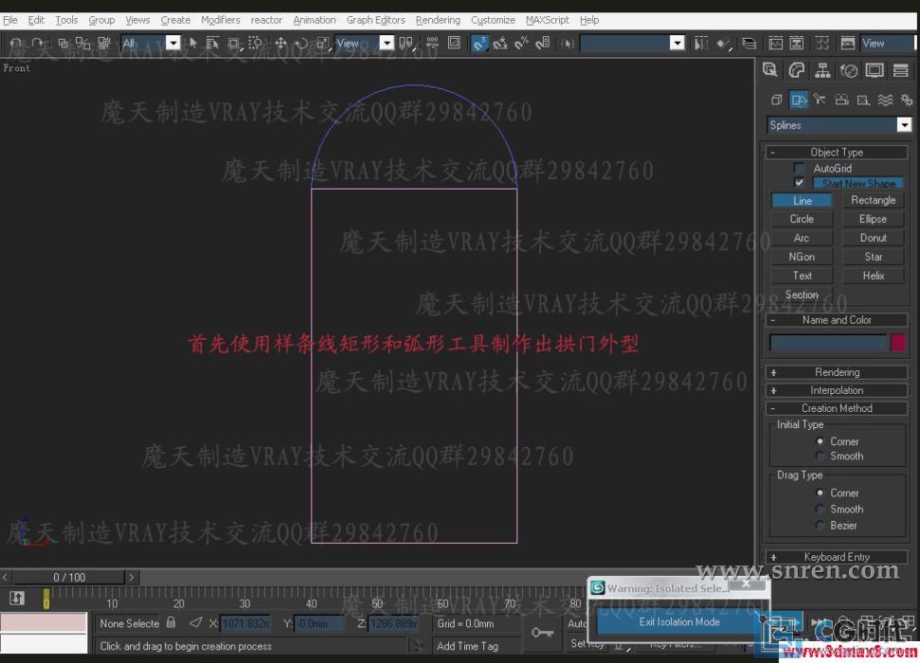Click the Helix spline button
Image resolution: width=920 pixels, height=663 pixels.
(873, 276)
